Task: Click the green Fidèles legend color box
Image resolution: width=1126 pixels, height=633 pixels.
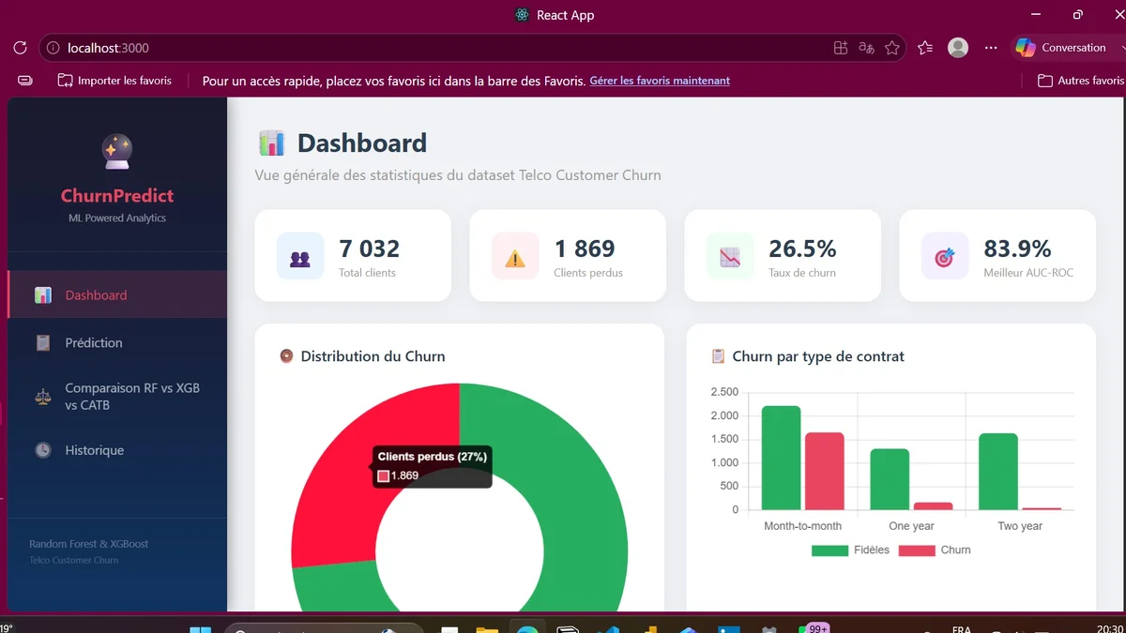Action: (829, 550)
